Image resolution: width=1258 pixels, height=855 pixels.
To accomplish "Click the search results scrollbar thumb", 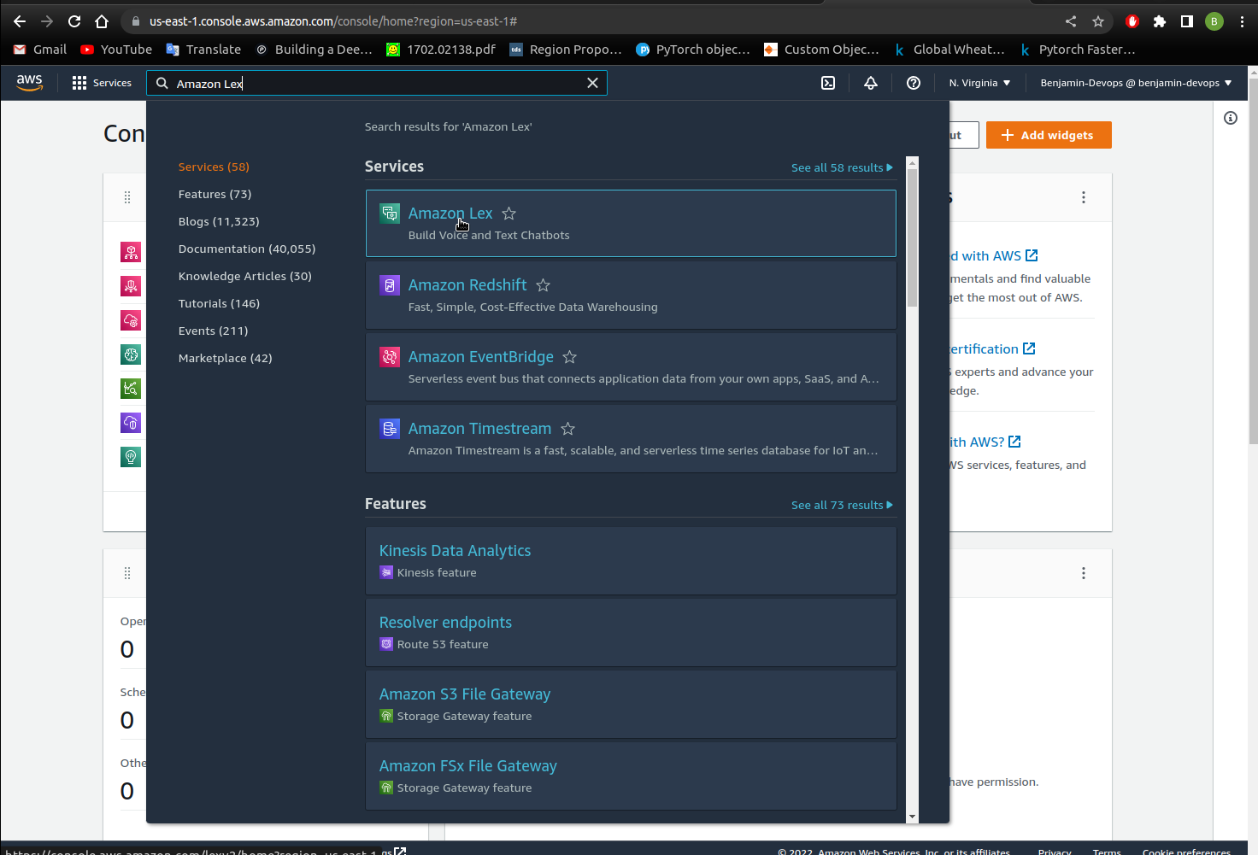I will pyautogui.click(x=912, y=237).
